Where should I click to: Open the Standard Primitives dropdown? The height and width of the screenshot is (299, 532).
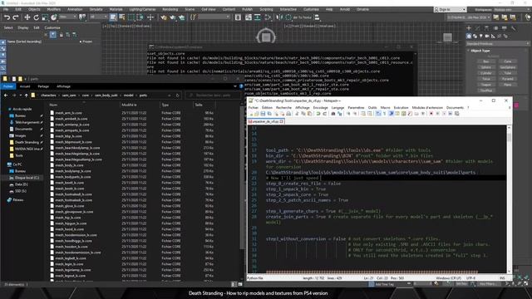point(497,43)
